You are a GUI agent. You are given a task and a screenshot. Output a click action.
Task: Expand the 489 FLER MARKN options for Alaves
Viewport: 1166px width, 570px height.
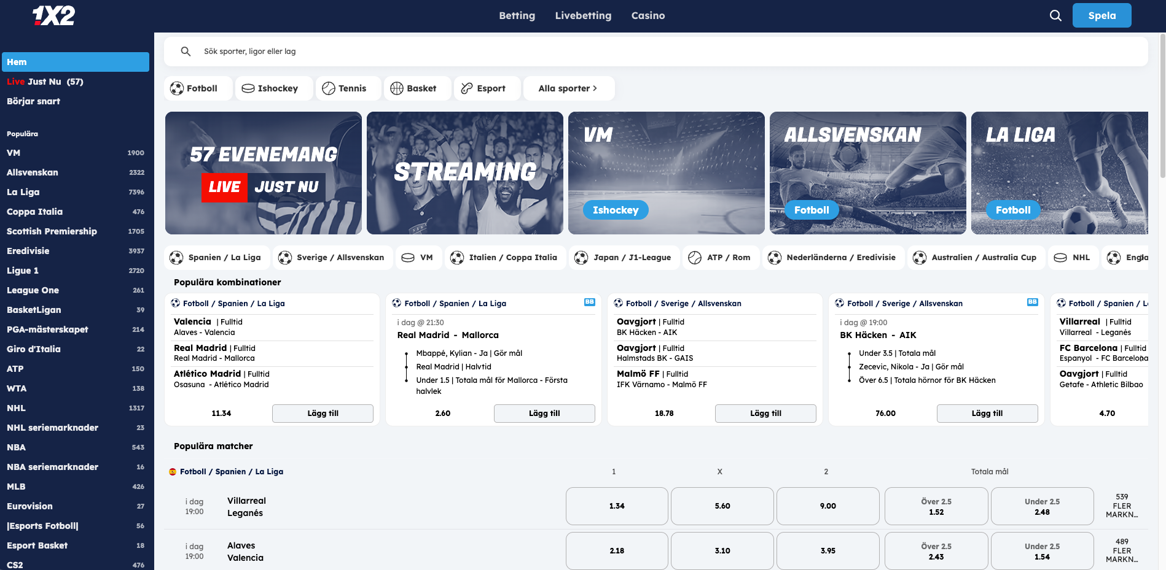1122,551
